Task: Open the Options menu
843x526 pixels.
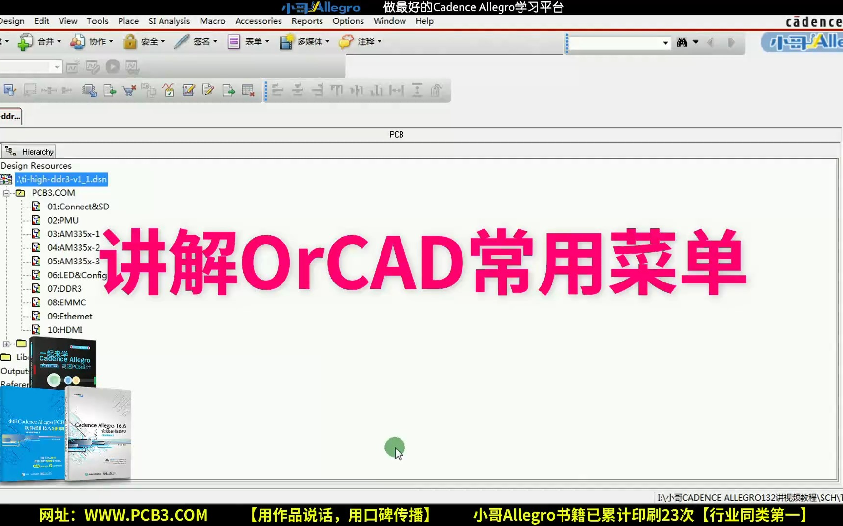Action: pos(348,21)
